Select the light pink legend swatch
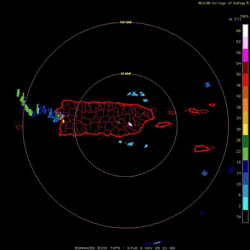The height and width of the screenshot is (250, 250). [245, 43]
